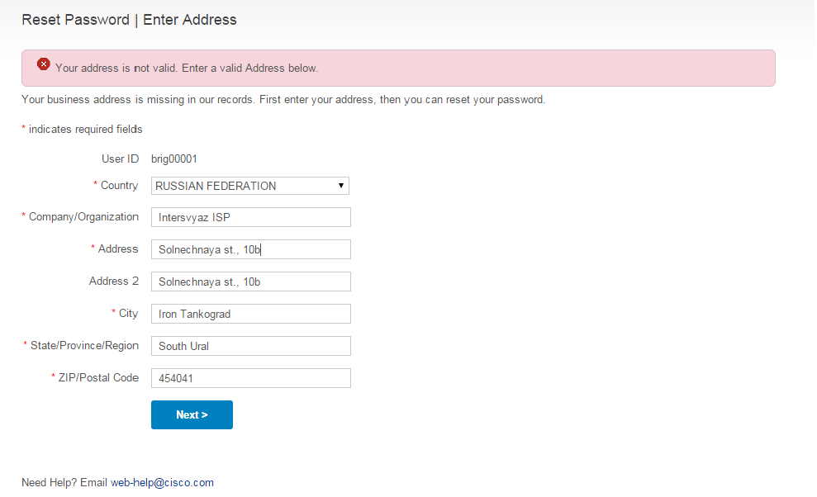Click the Address 2 label

click(x=114, y=282)
